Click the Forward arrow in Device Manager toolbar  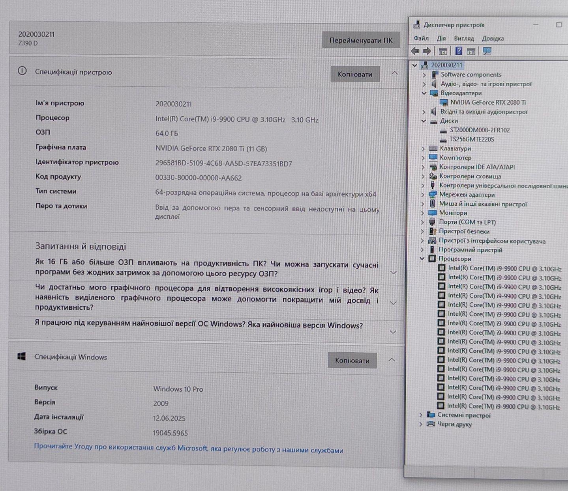427,51
